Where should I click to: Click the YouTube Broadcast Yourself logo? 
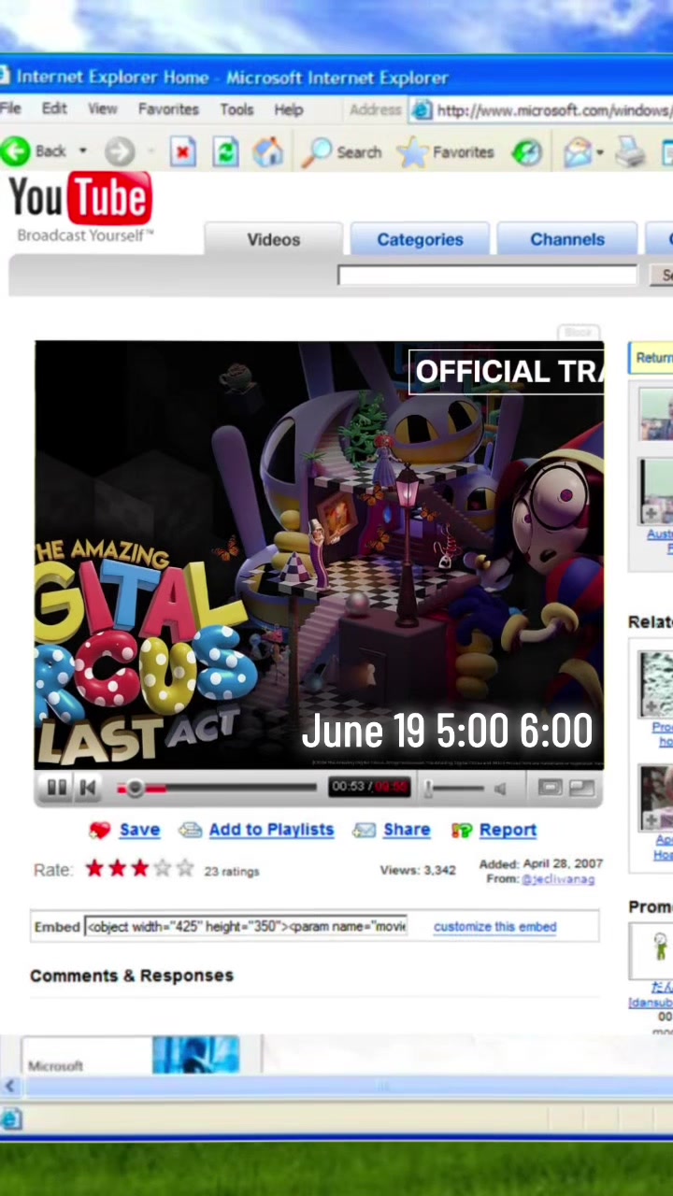80,207
